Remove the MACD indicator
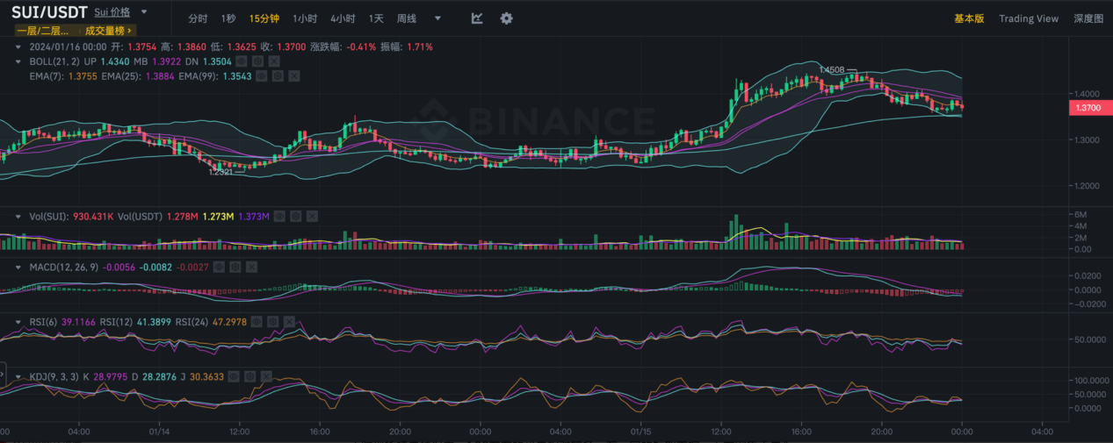Image resolution: width=1113 pixels, height=443 pixels. point(250,267)
